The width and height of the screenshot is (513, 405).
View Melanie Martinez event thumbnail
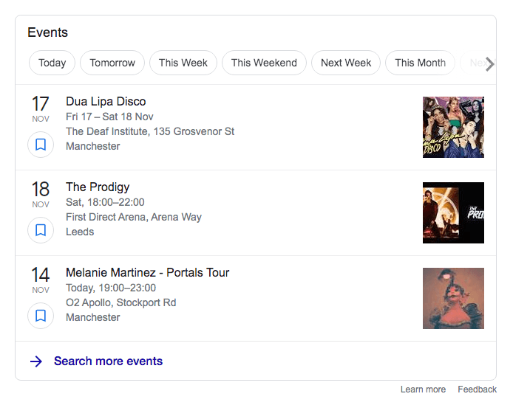click(453, 298)
